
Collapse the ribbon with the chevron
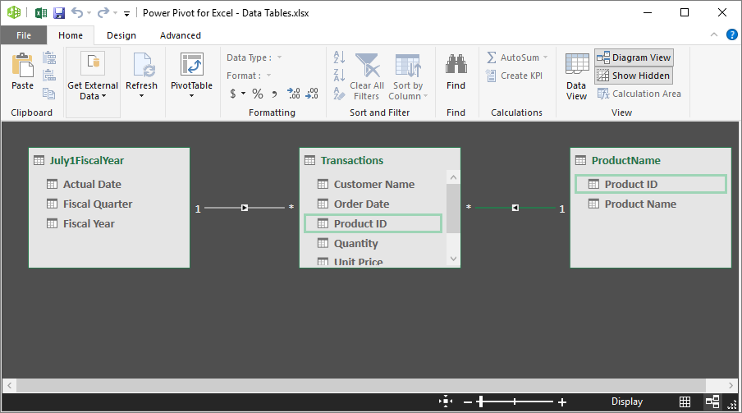click(714, 34)
